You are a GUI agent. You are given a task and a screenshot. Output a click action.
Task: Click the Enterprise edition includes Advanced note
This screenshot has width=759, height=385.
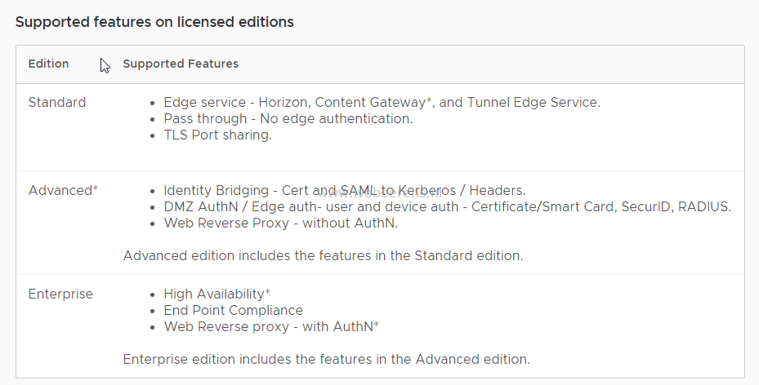pyautogui.click(x=327, y=360)
